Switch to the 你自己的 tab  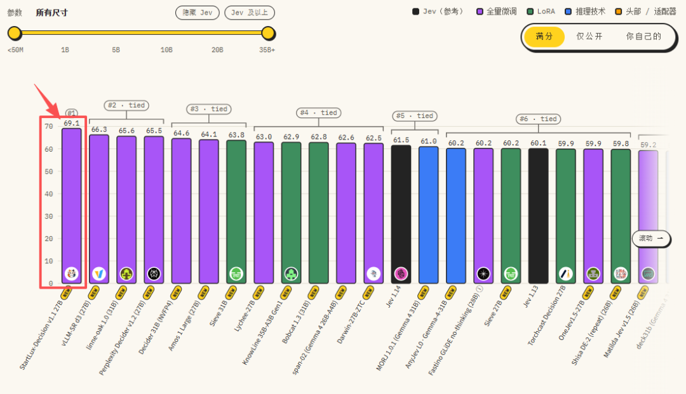[x=643, y=36]
